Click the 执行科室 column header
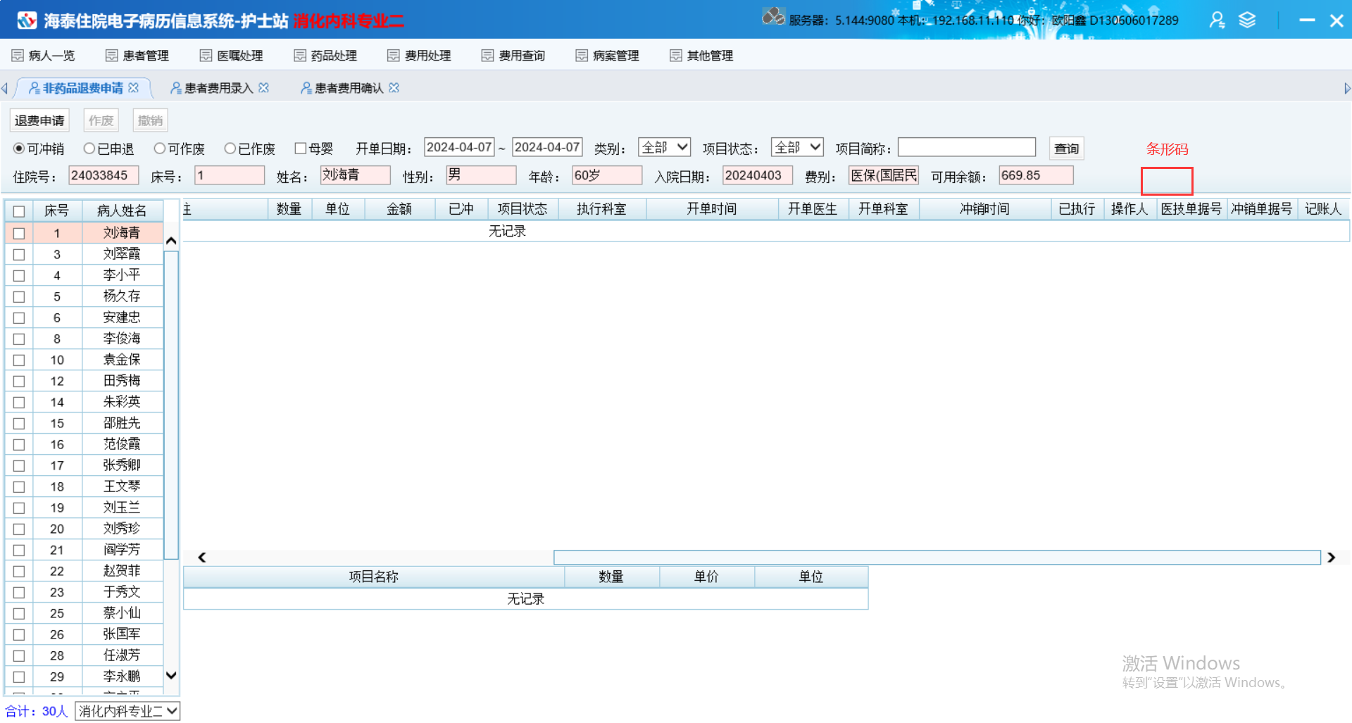The height and width of the screenshot is (723, 1352). pos(601,209)
